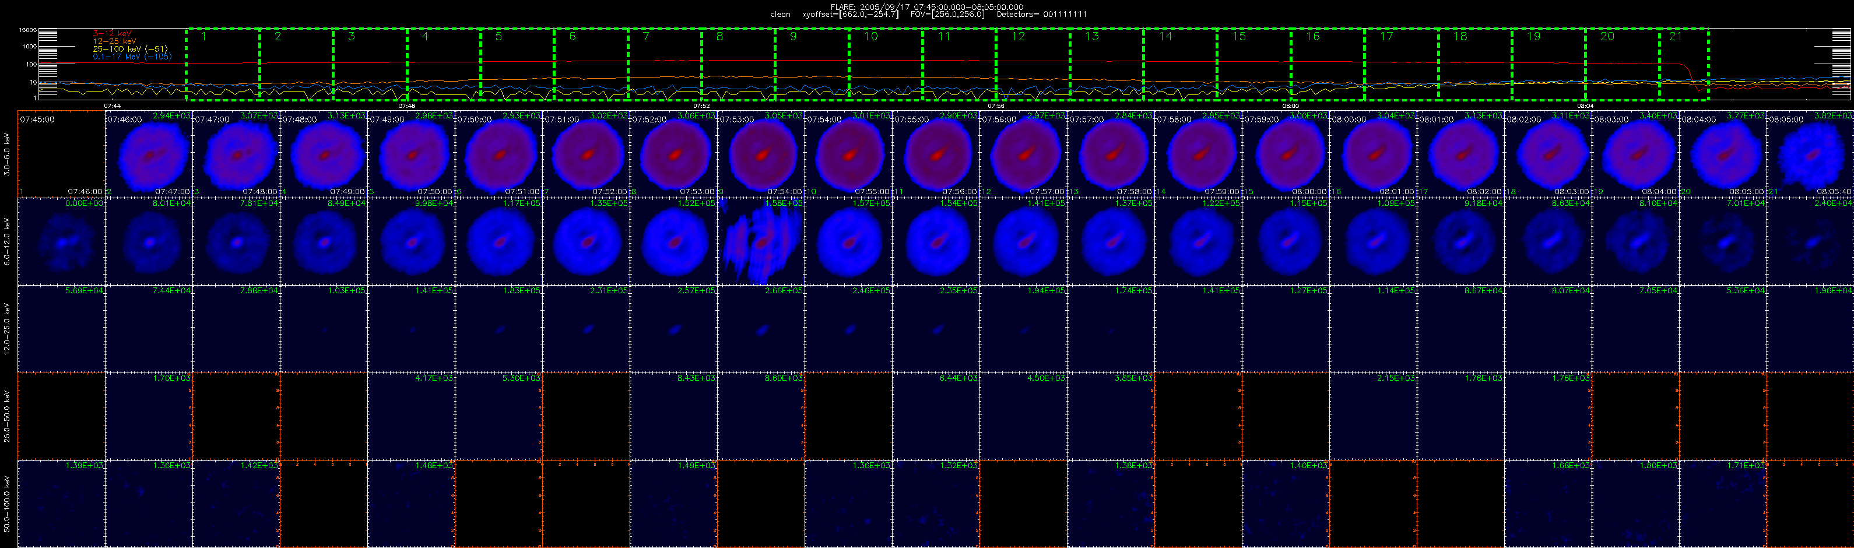Click the 25.0-50.0 keV row label
The image size is (1854, 548).
tap(7, 416)
